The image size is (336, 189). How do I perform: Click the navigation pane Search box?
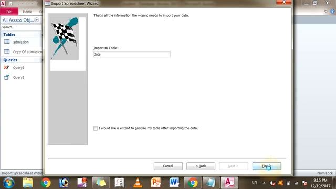(x=22, y=27)
